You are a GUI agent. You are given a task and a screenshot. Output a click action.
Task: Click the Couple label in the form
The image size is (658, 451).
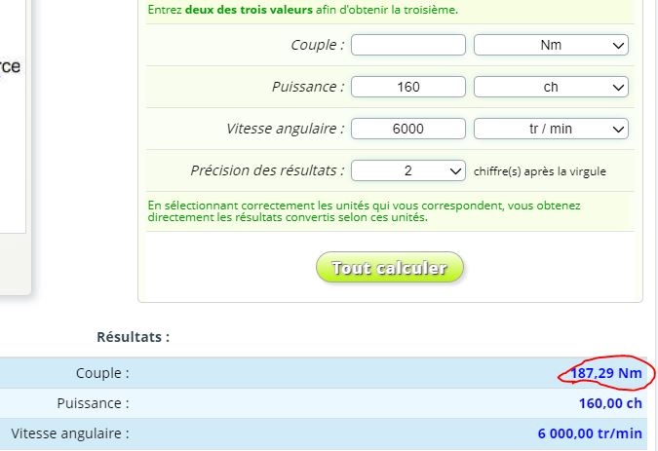click(x=317, y=45)
